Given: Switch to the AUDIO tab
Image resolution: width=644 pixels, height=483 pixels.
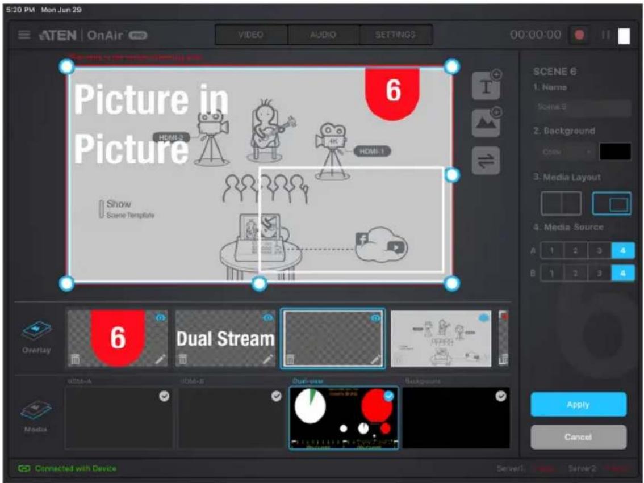Looking at the screenshot, I should [x=323, y=35].
